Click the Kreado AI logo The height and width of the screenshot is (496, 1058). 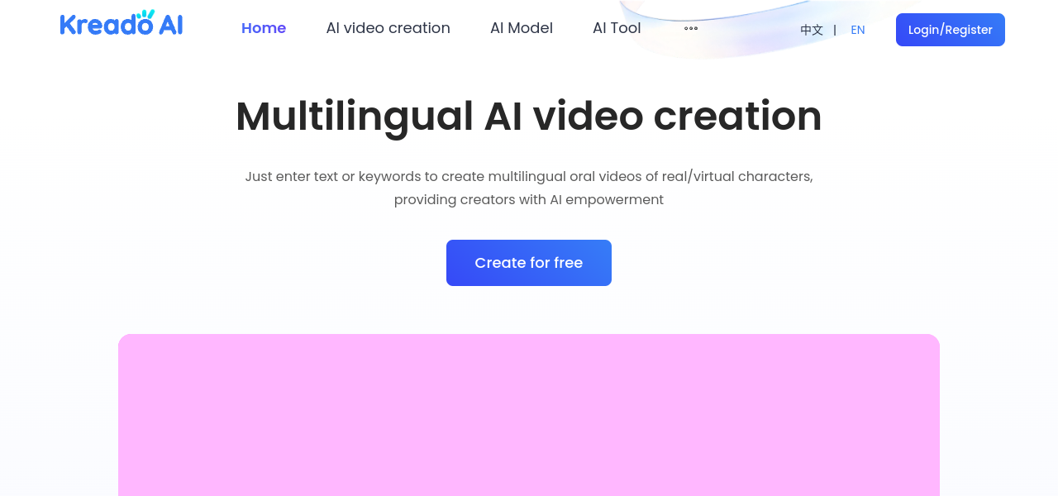point(122,25)
